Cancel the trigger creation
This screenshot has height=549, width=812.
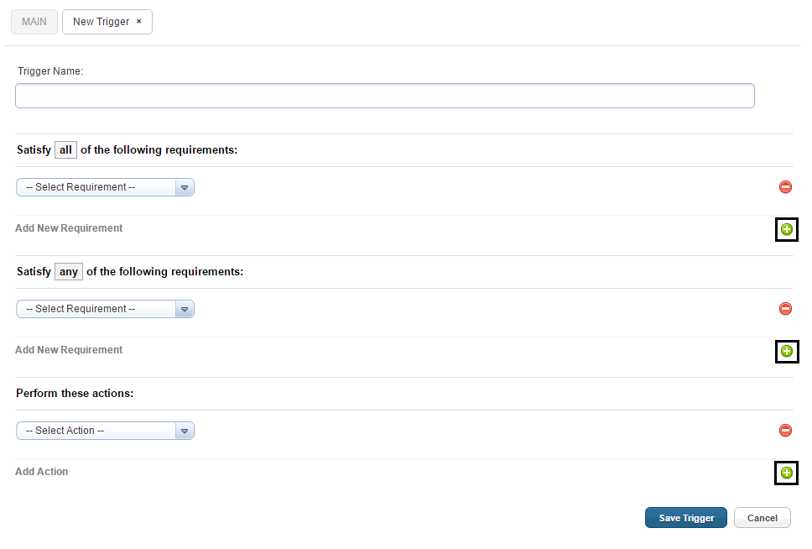(x=762, y=517)
